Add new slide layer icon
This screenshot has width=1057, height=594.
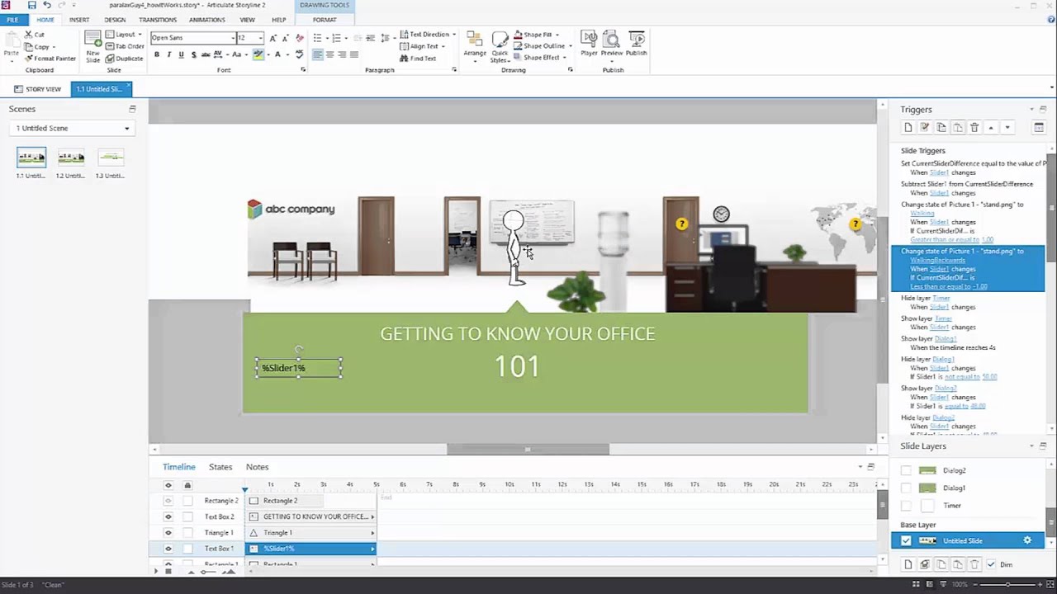(x=908, y=564)
